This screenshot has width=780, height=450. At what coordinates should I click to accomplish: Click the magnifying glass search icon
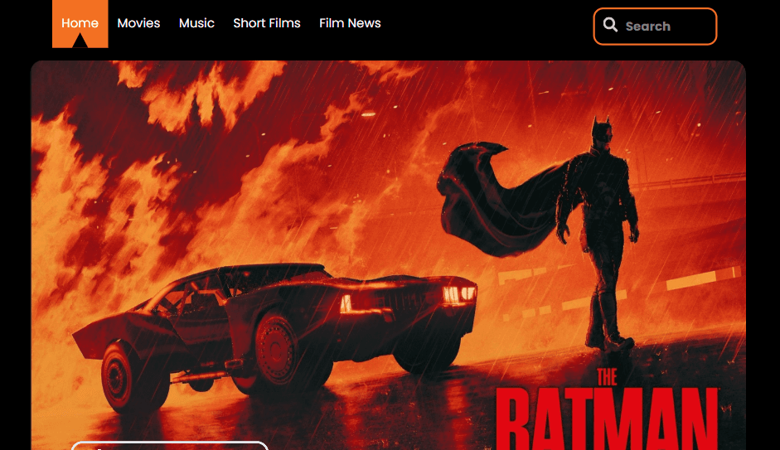coord(610,25)
